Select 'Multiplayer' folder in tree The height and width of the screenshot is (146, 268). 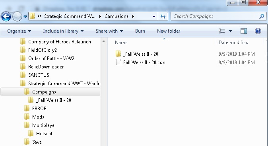44,125
